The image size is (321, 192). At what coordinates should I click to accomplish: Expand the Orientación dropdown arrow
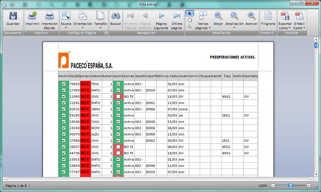(x=83, y=28)
